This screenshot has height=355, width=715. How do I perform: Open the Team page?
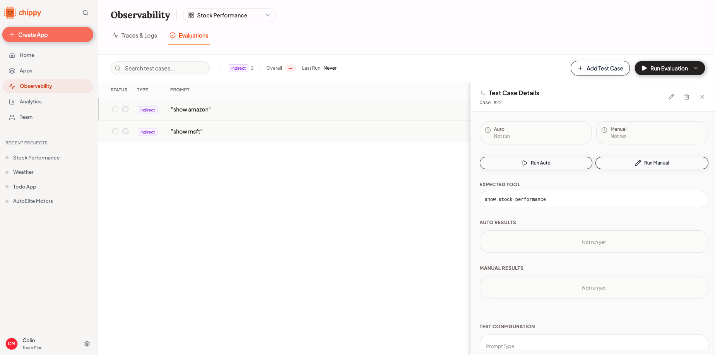pos(48,117)
